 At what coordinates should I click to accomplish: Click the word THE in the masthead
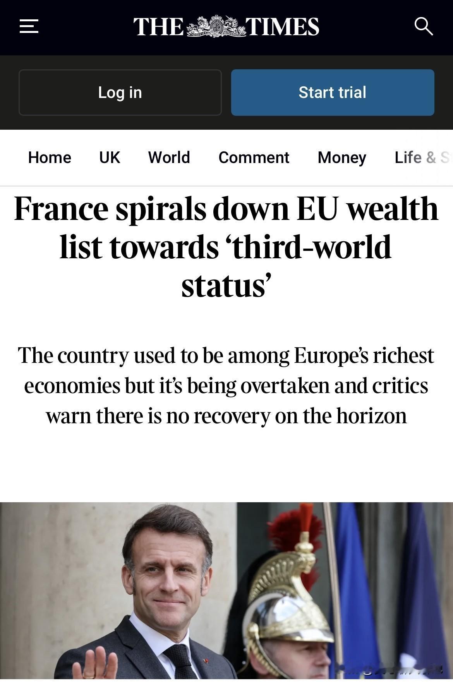[x=158, y=26]
